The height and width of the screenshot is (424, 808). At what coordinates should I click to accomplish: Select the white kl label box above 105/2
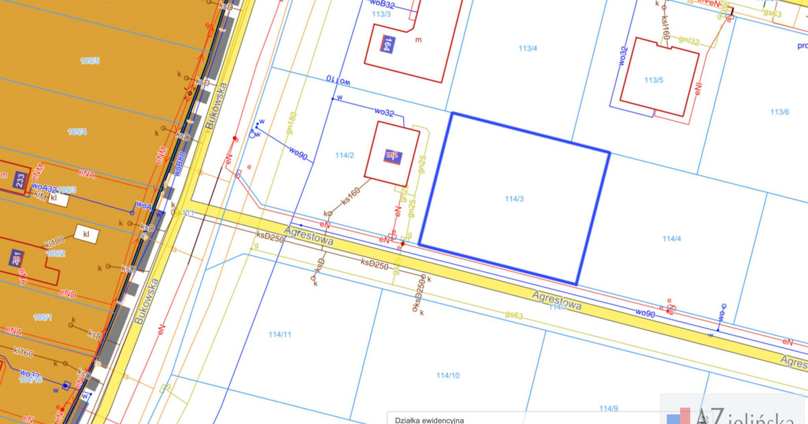pyautogui.click(x=86, y=234)
